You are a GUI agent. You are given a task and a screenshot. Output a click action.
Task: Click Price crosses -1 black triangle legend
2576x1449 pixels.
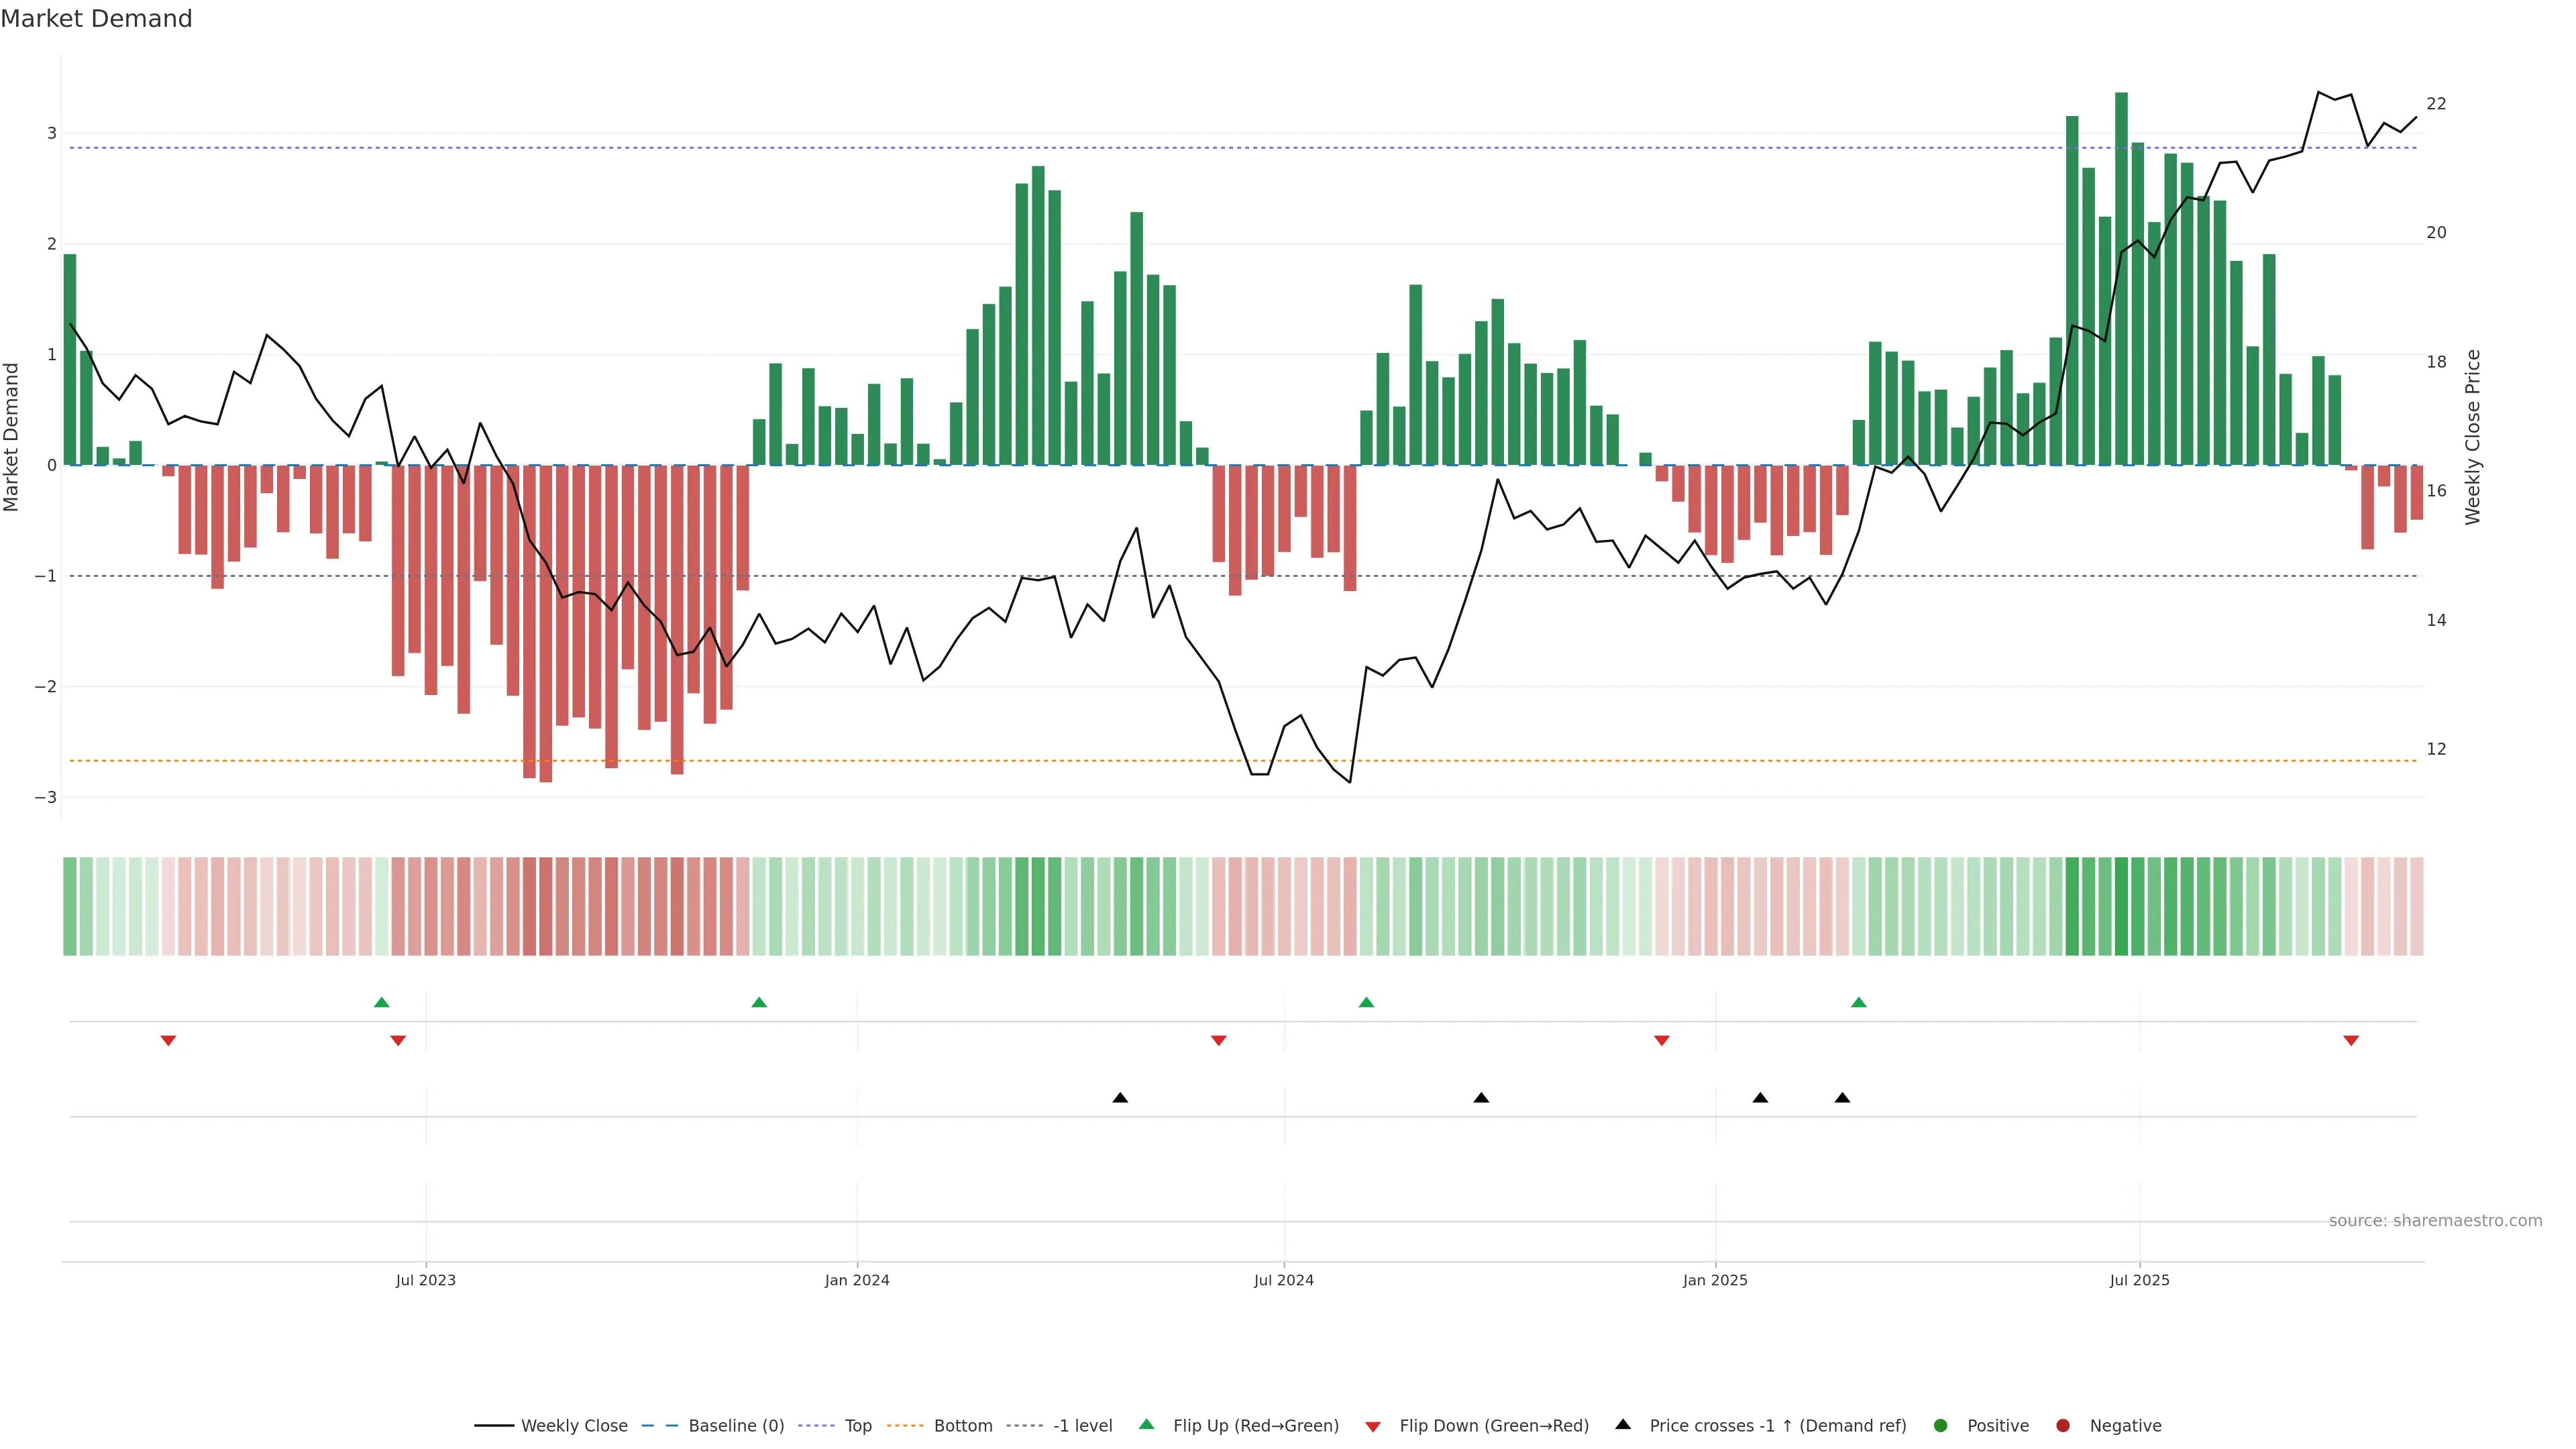1623,1425
